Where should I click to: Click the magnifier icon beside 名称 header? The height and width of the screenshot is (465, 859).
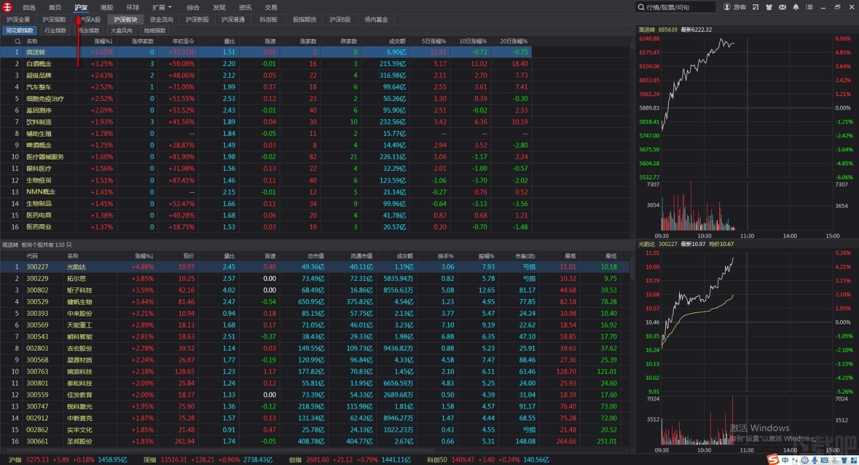coord(17,41)
